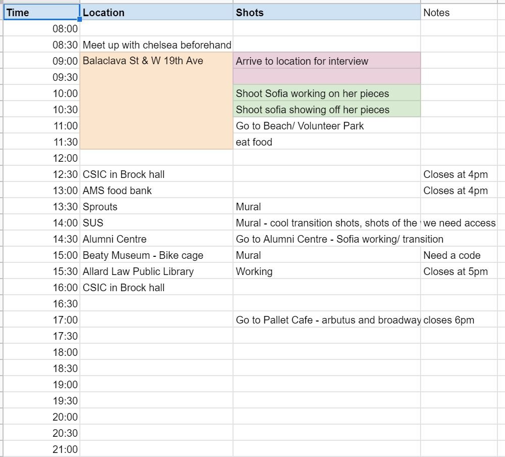Click the pink Arrive to location for interview cell
Image resolution: width=505 pixels, height=457 pixels.
tap(327, 61)
